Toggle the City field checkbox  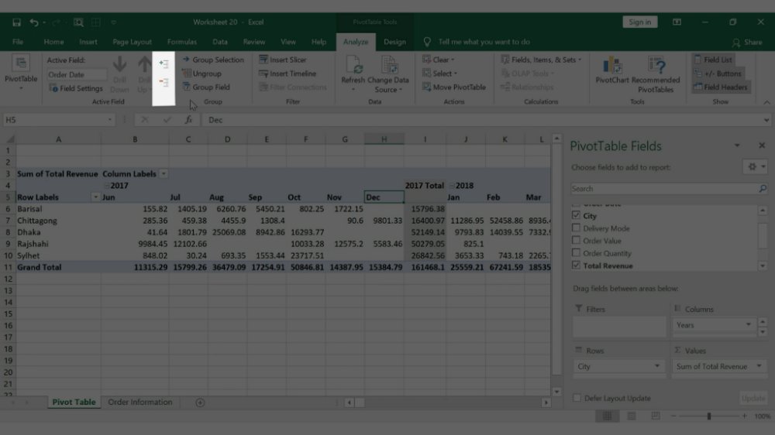pos(576,215)
